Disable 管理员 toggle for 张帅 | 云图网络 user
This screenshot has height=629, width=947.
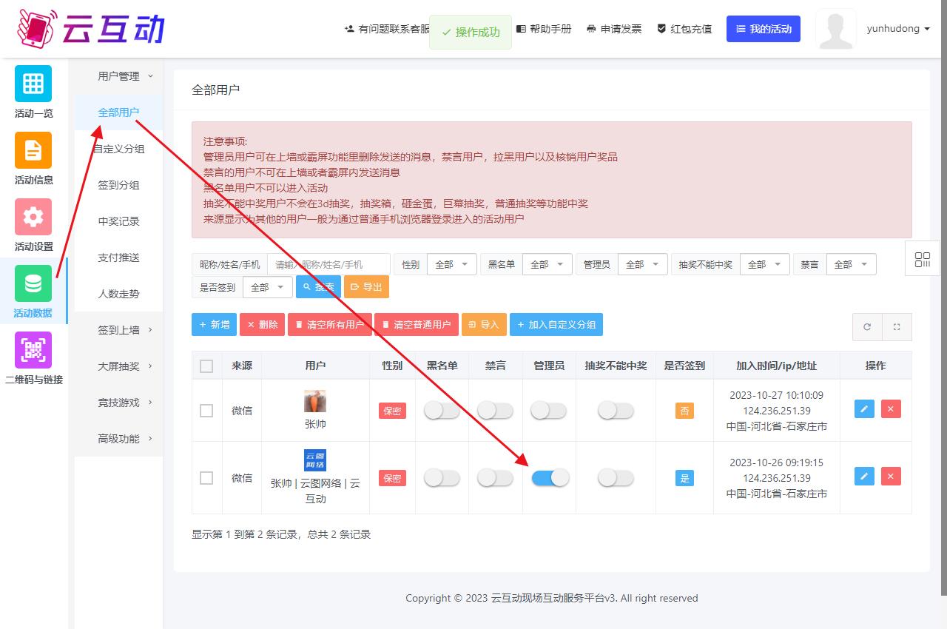coord(550,478)
